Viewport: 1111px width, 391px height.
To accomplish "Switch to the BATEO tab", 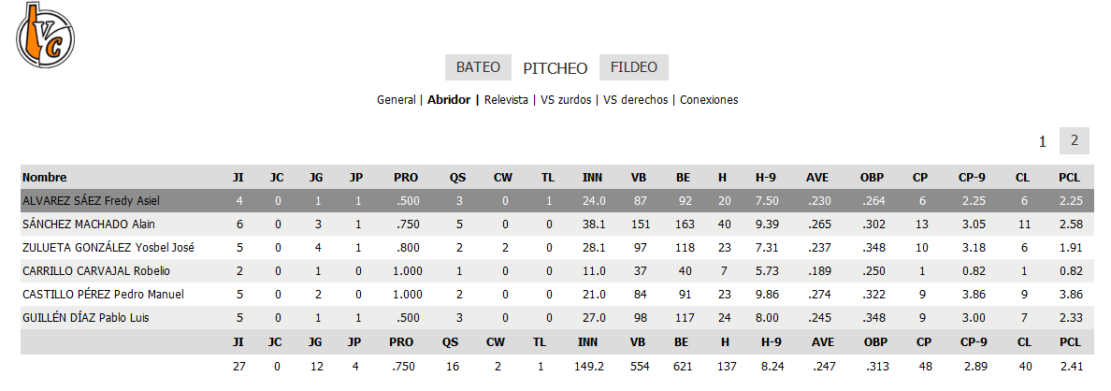I will [x=478, y=67].
